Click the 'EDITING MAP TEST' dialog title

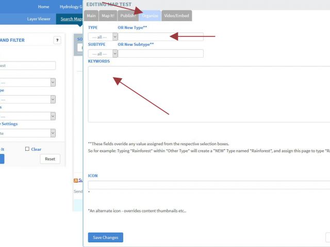109,5
